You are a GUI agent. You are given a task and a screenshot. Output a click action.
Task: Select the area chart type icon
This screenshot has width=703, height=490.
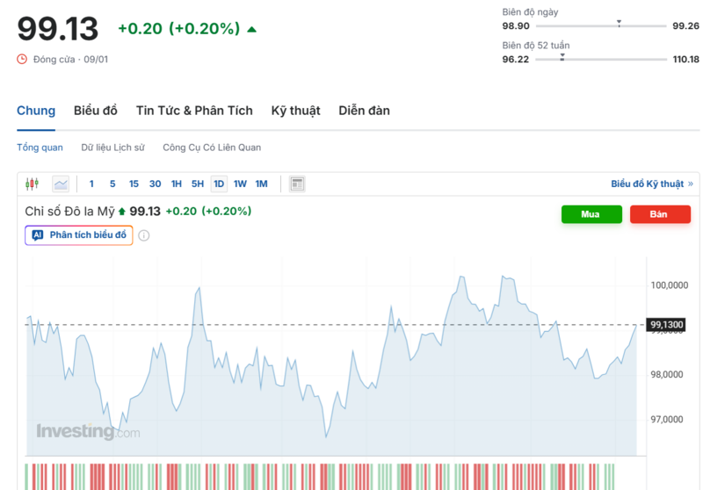(x=61, y=184)
